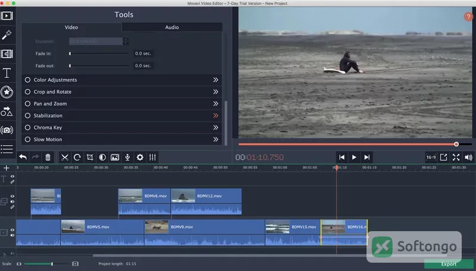
Task: Adjust the Fade in slider
Action: click(x=99, y=53)
